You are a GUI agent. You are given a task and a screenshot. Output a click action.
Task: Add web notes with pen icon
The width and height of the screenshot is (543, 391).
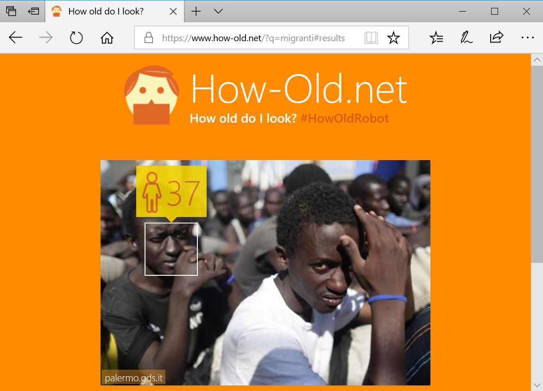pos(466,37)
